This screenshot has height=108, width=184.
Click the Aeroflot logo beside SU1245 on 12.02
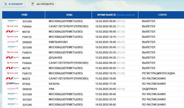click(x=13, y=21)
